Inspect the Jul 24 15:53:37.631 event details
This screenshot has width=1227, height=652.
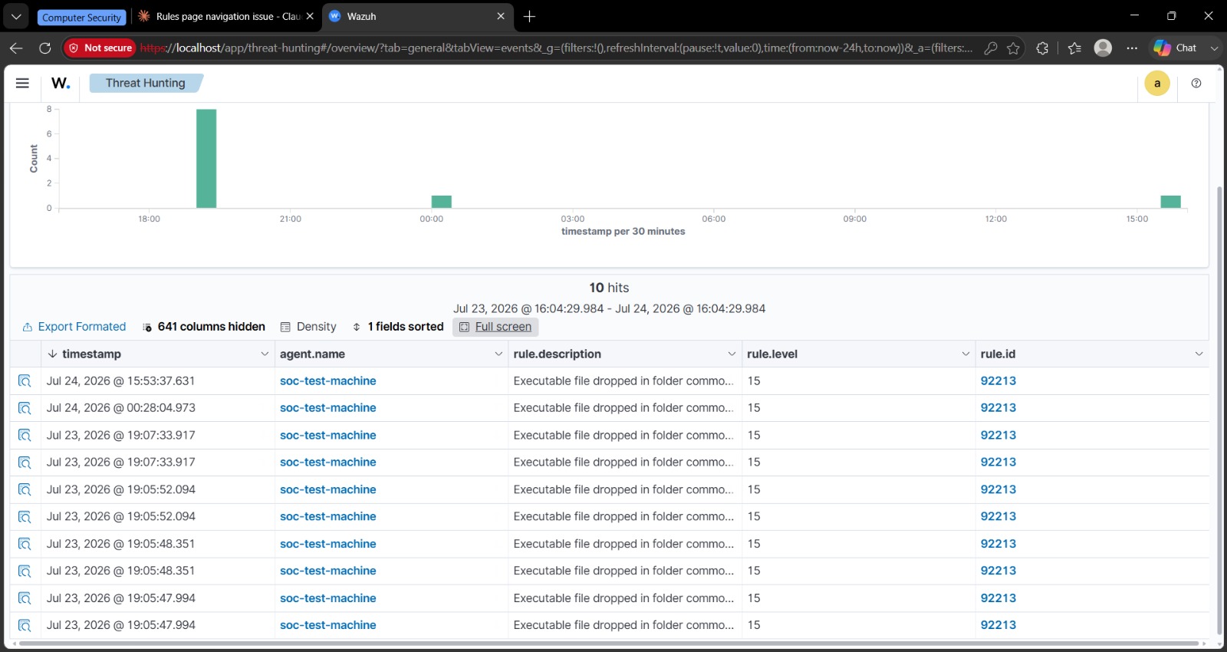click(25, 381)
